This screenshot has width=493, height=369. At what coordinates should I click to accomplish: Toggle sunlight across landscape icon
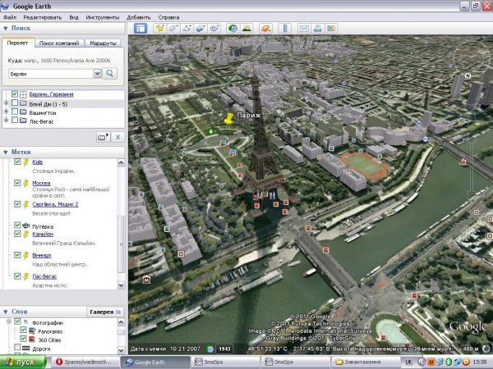246,29
